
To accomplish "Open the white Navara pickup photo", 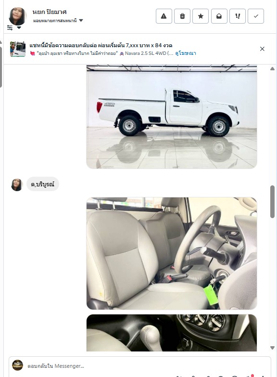I will pos(172,117).
